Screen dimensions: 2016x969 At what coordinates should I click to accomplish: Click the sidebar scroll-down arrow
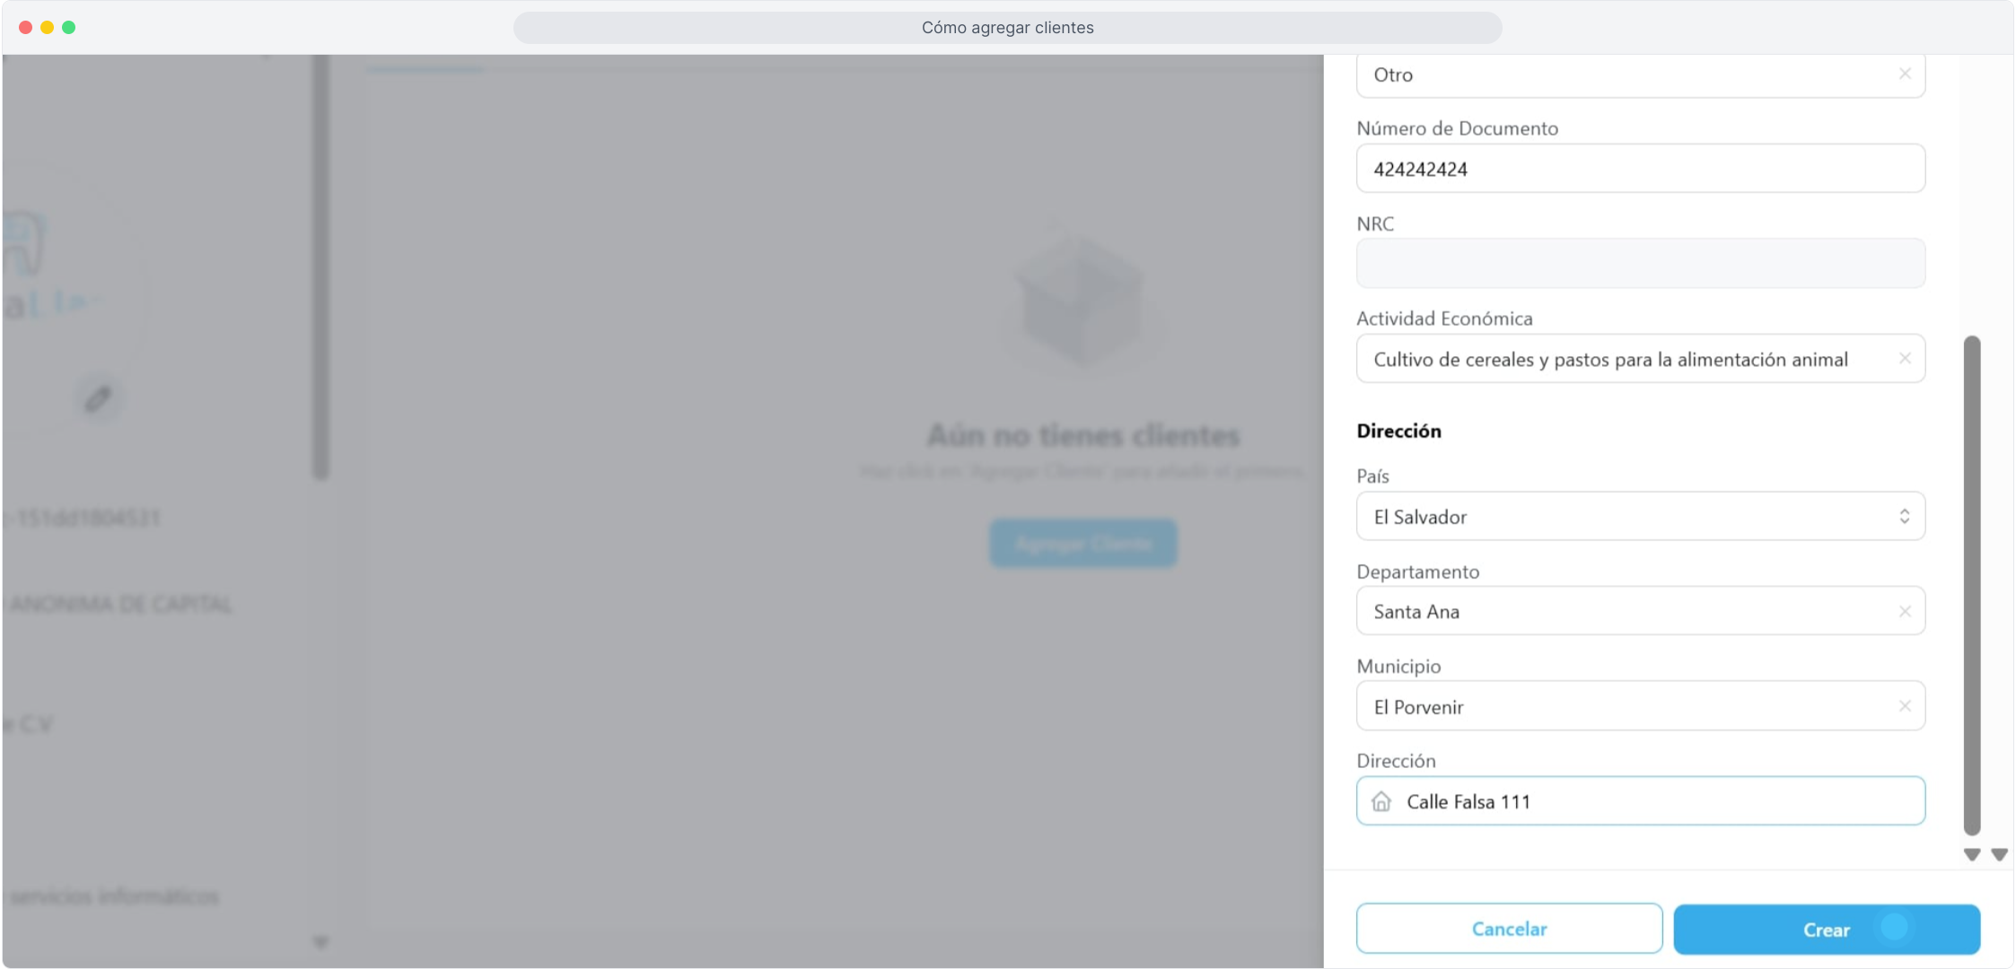320,942
